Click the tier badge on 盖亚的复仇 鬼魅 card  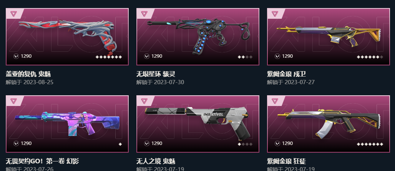13,13
